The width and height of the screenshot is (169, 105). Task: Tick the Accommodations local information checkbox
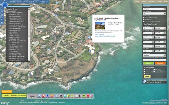[x=154, y=72]
